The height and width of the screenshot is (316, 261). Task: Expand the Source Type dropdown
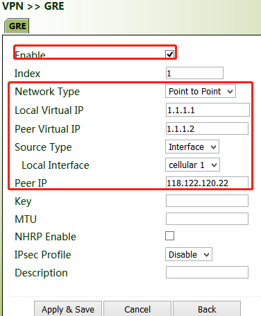click(x=192, y=147)
